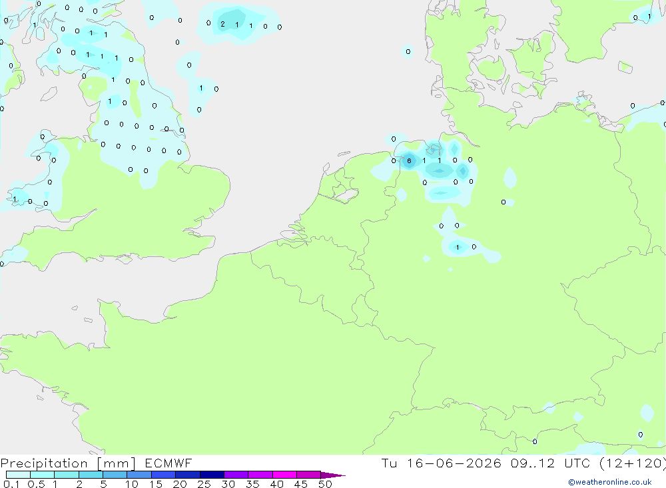This screenshot has height=488, width=666.
Task: Click the legend swatch between 2 and 5
Action: [x=91, y=475]
